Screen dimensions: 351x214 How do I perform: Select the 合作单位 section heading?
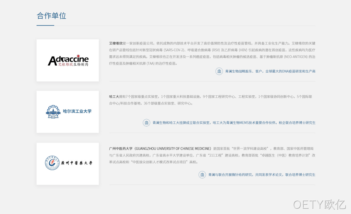(51, 16)
